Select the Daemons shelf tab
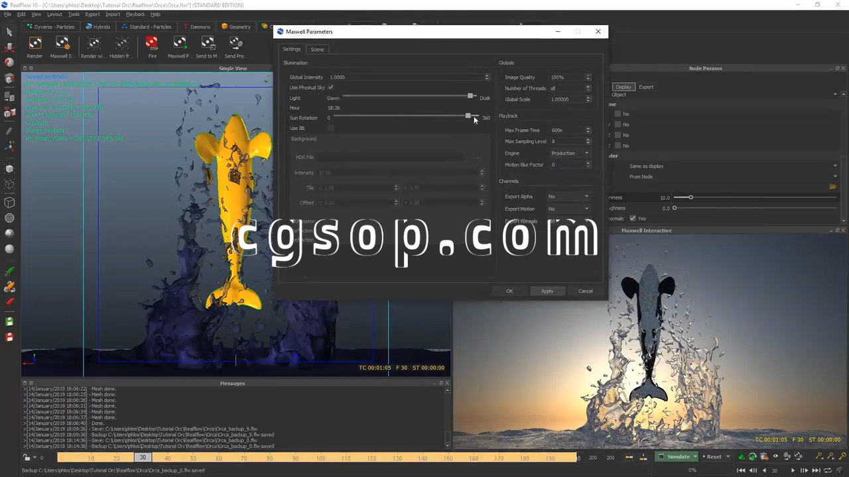Image resolution: width=849 pixels, height=477 pixels. tap(196, 27)
